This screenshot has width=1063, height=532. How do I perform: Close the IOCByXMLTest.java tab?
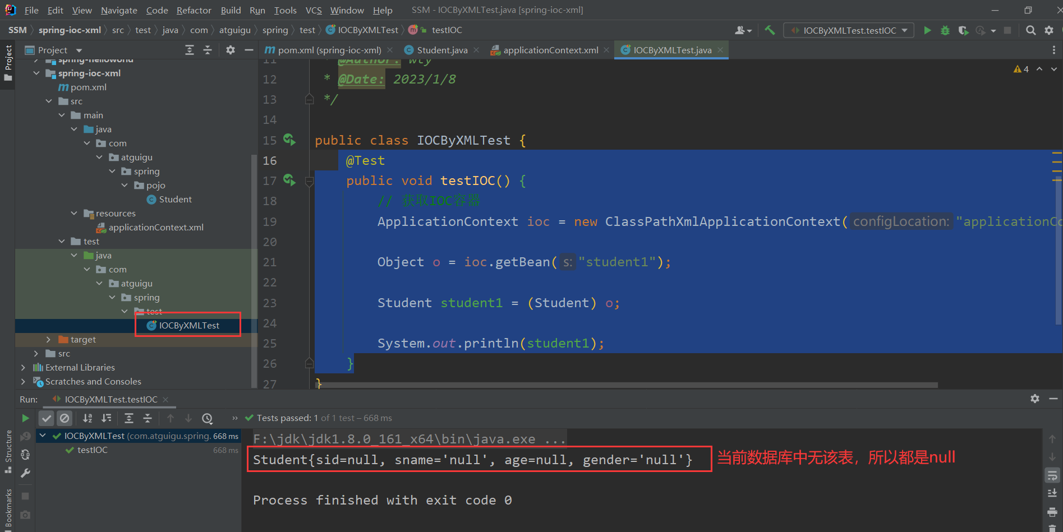720,50
